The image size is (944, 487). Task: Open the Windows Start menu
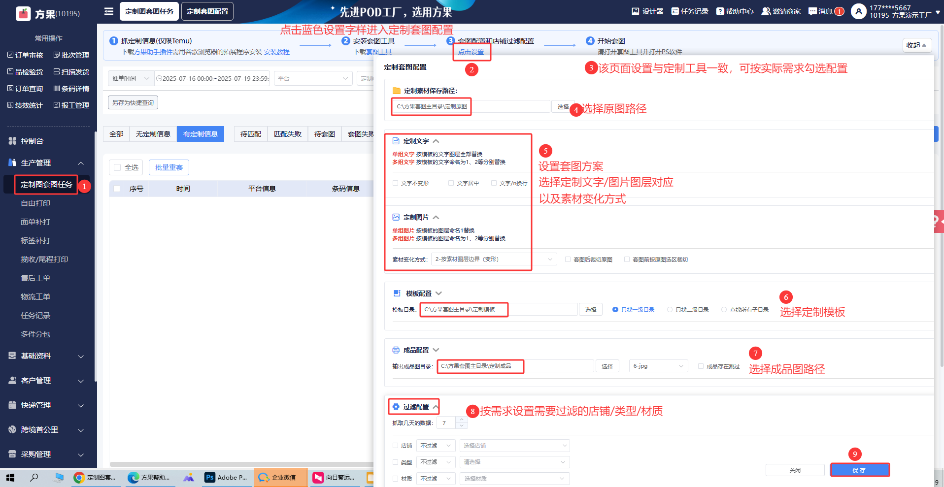(x=10, y=478)
